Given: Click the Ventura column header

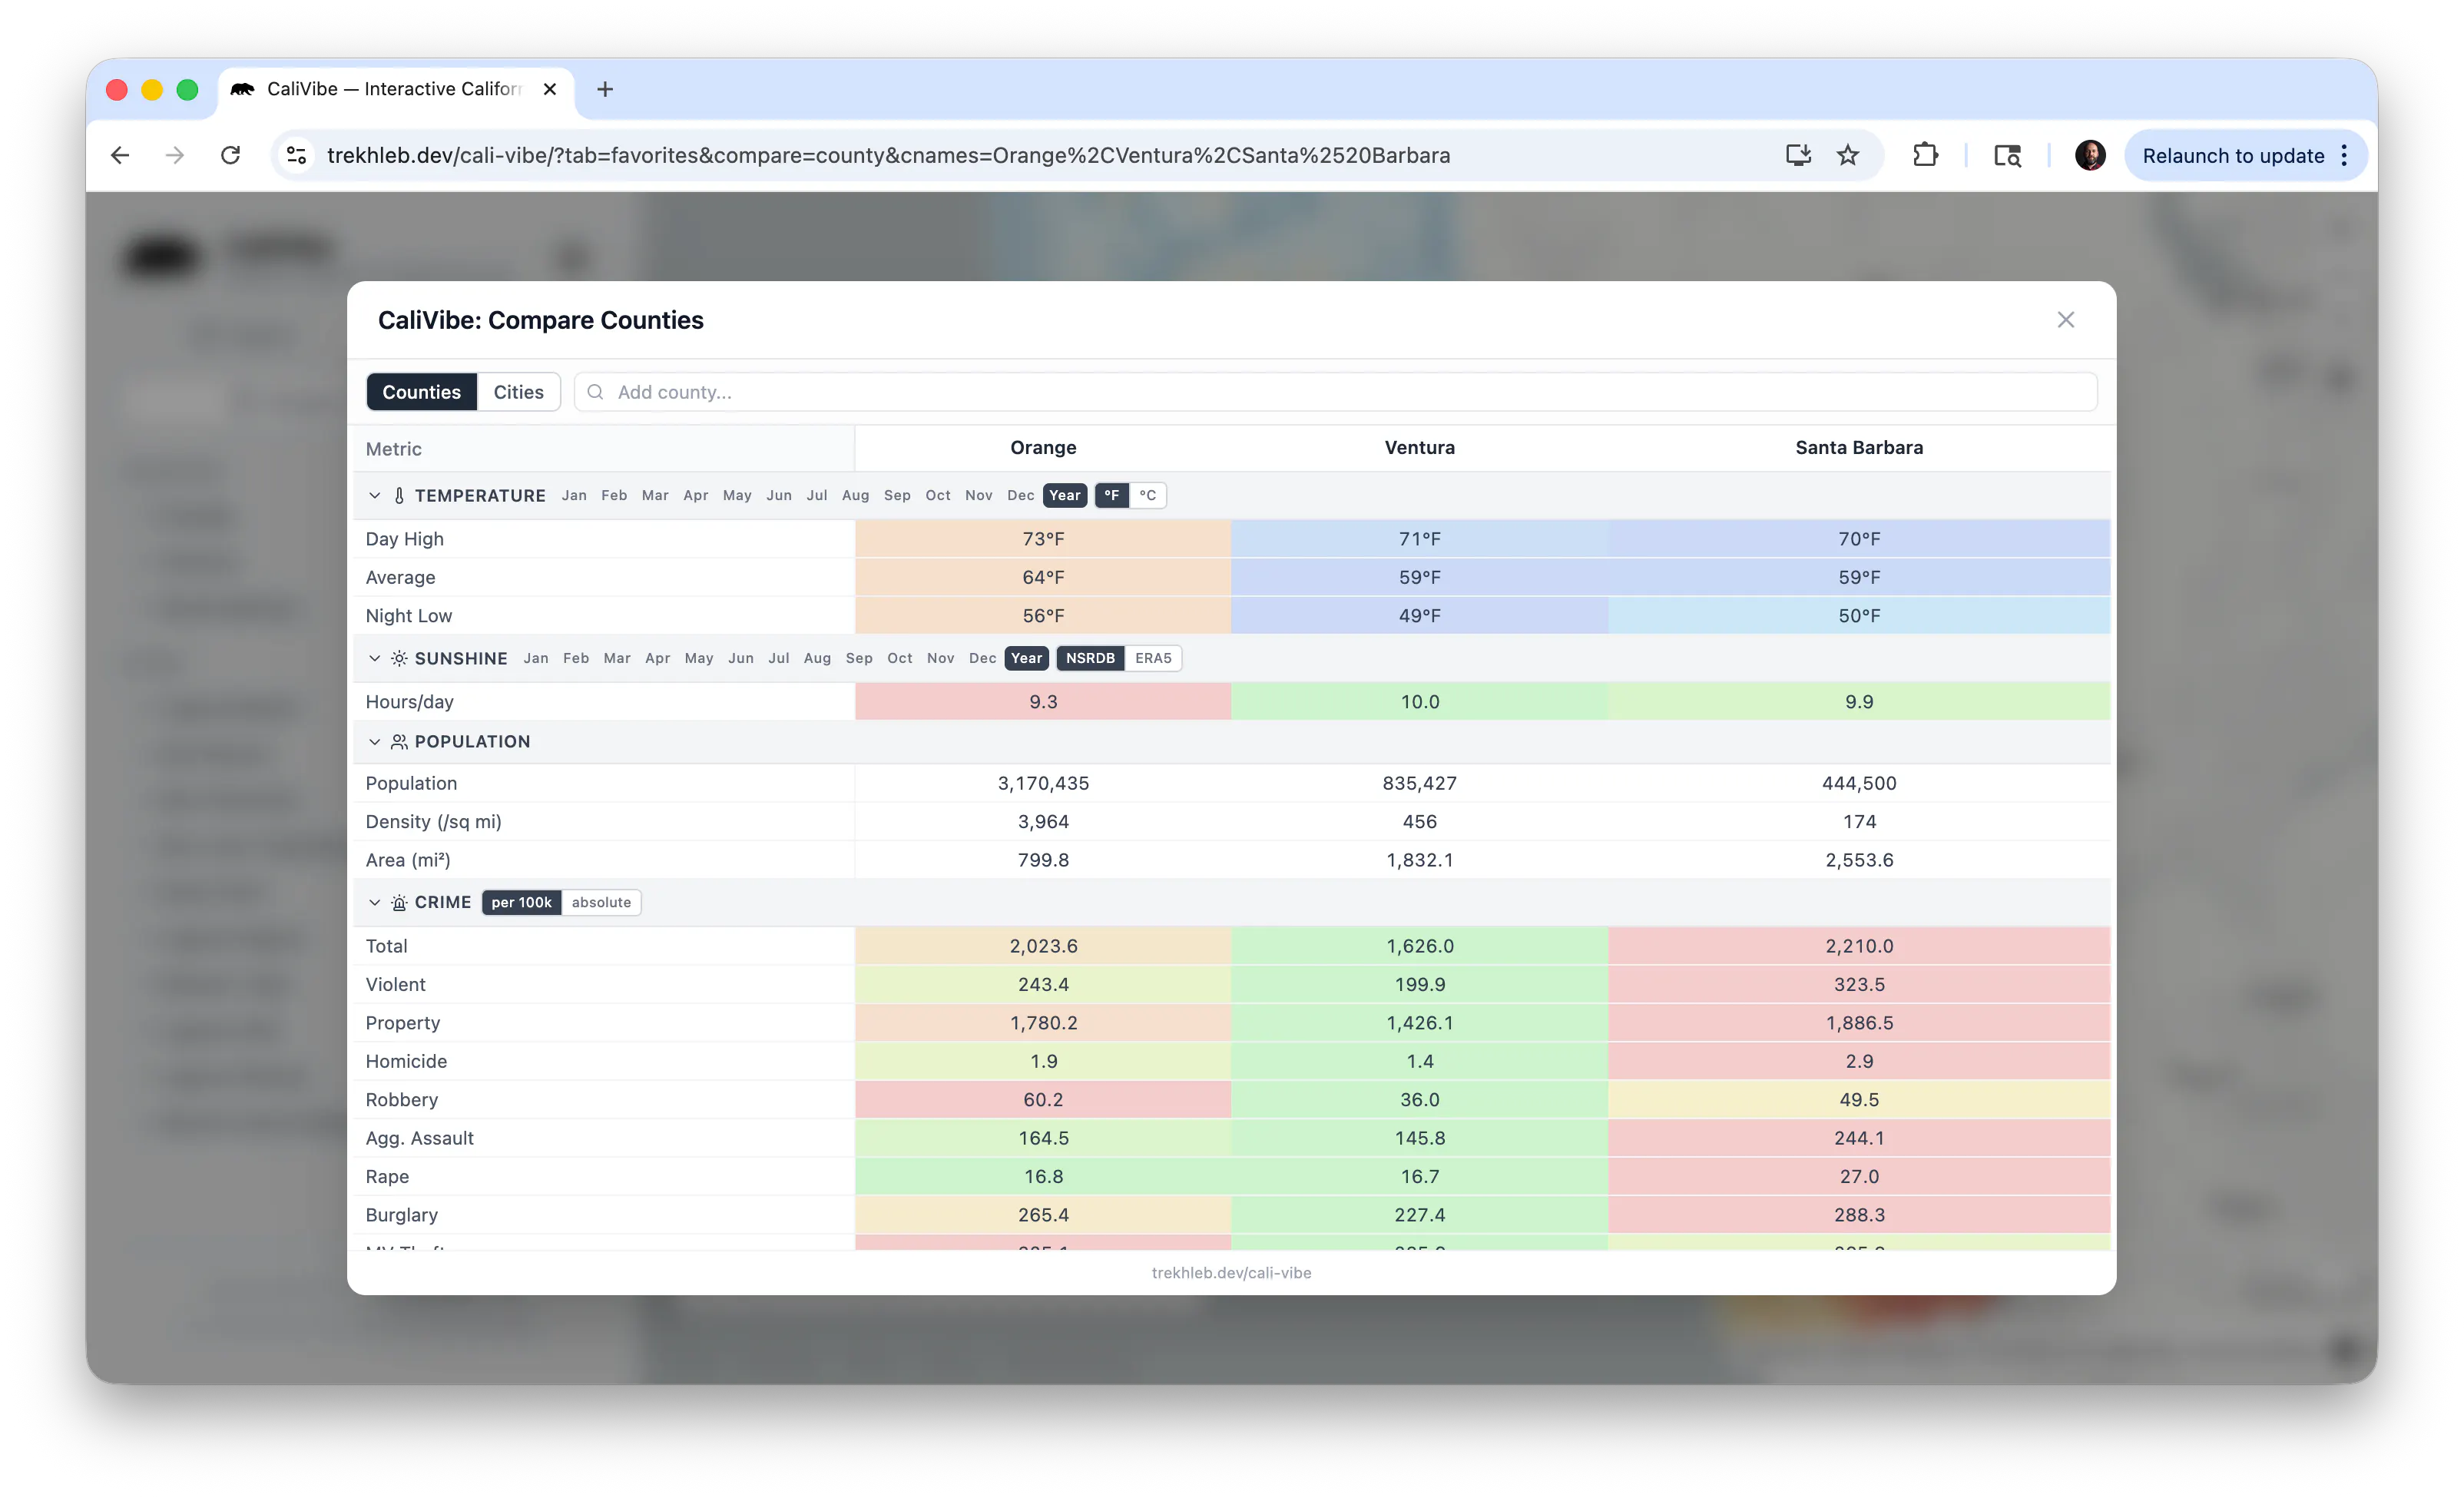Looking at the screenshot, I should coord(1419,448).
